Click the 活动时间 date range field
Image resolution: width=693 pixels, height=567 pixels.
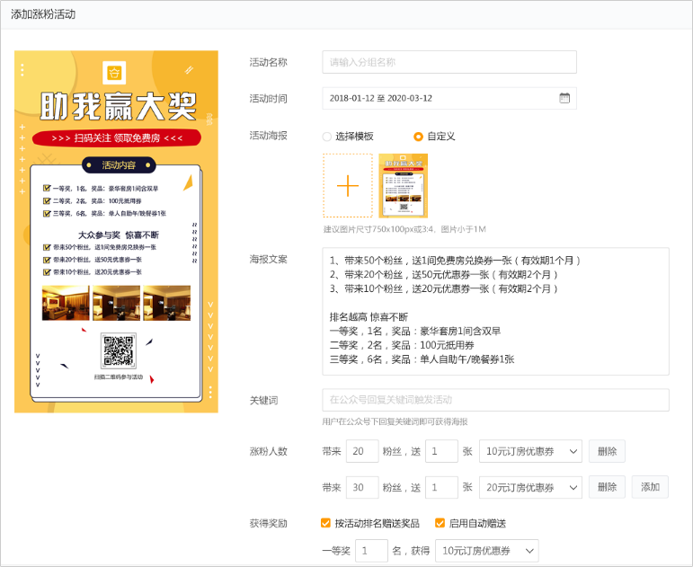tap(440, 98)
